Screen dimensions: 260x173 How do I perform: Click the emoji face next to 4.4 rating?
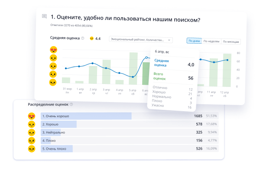point(91,38)
